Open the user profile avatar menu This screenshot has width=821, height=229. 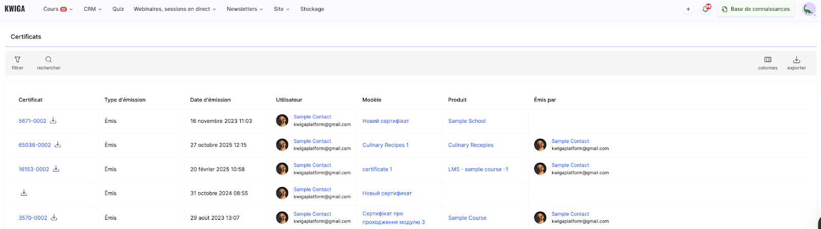pos(809,9)
